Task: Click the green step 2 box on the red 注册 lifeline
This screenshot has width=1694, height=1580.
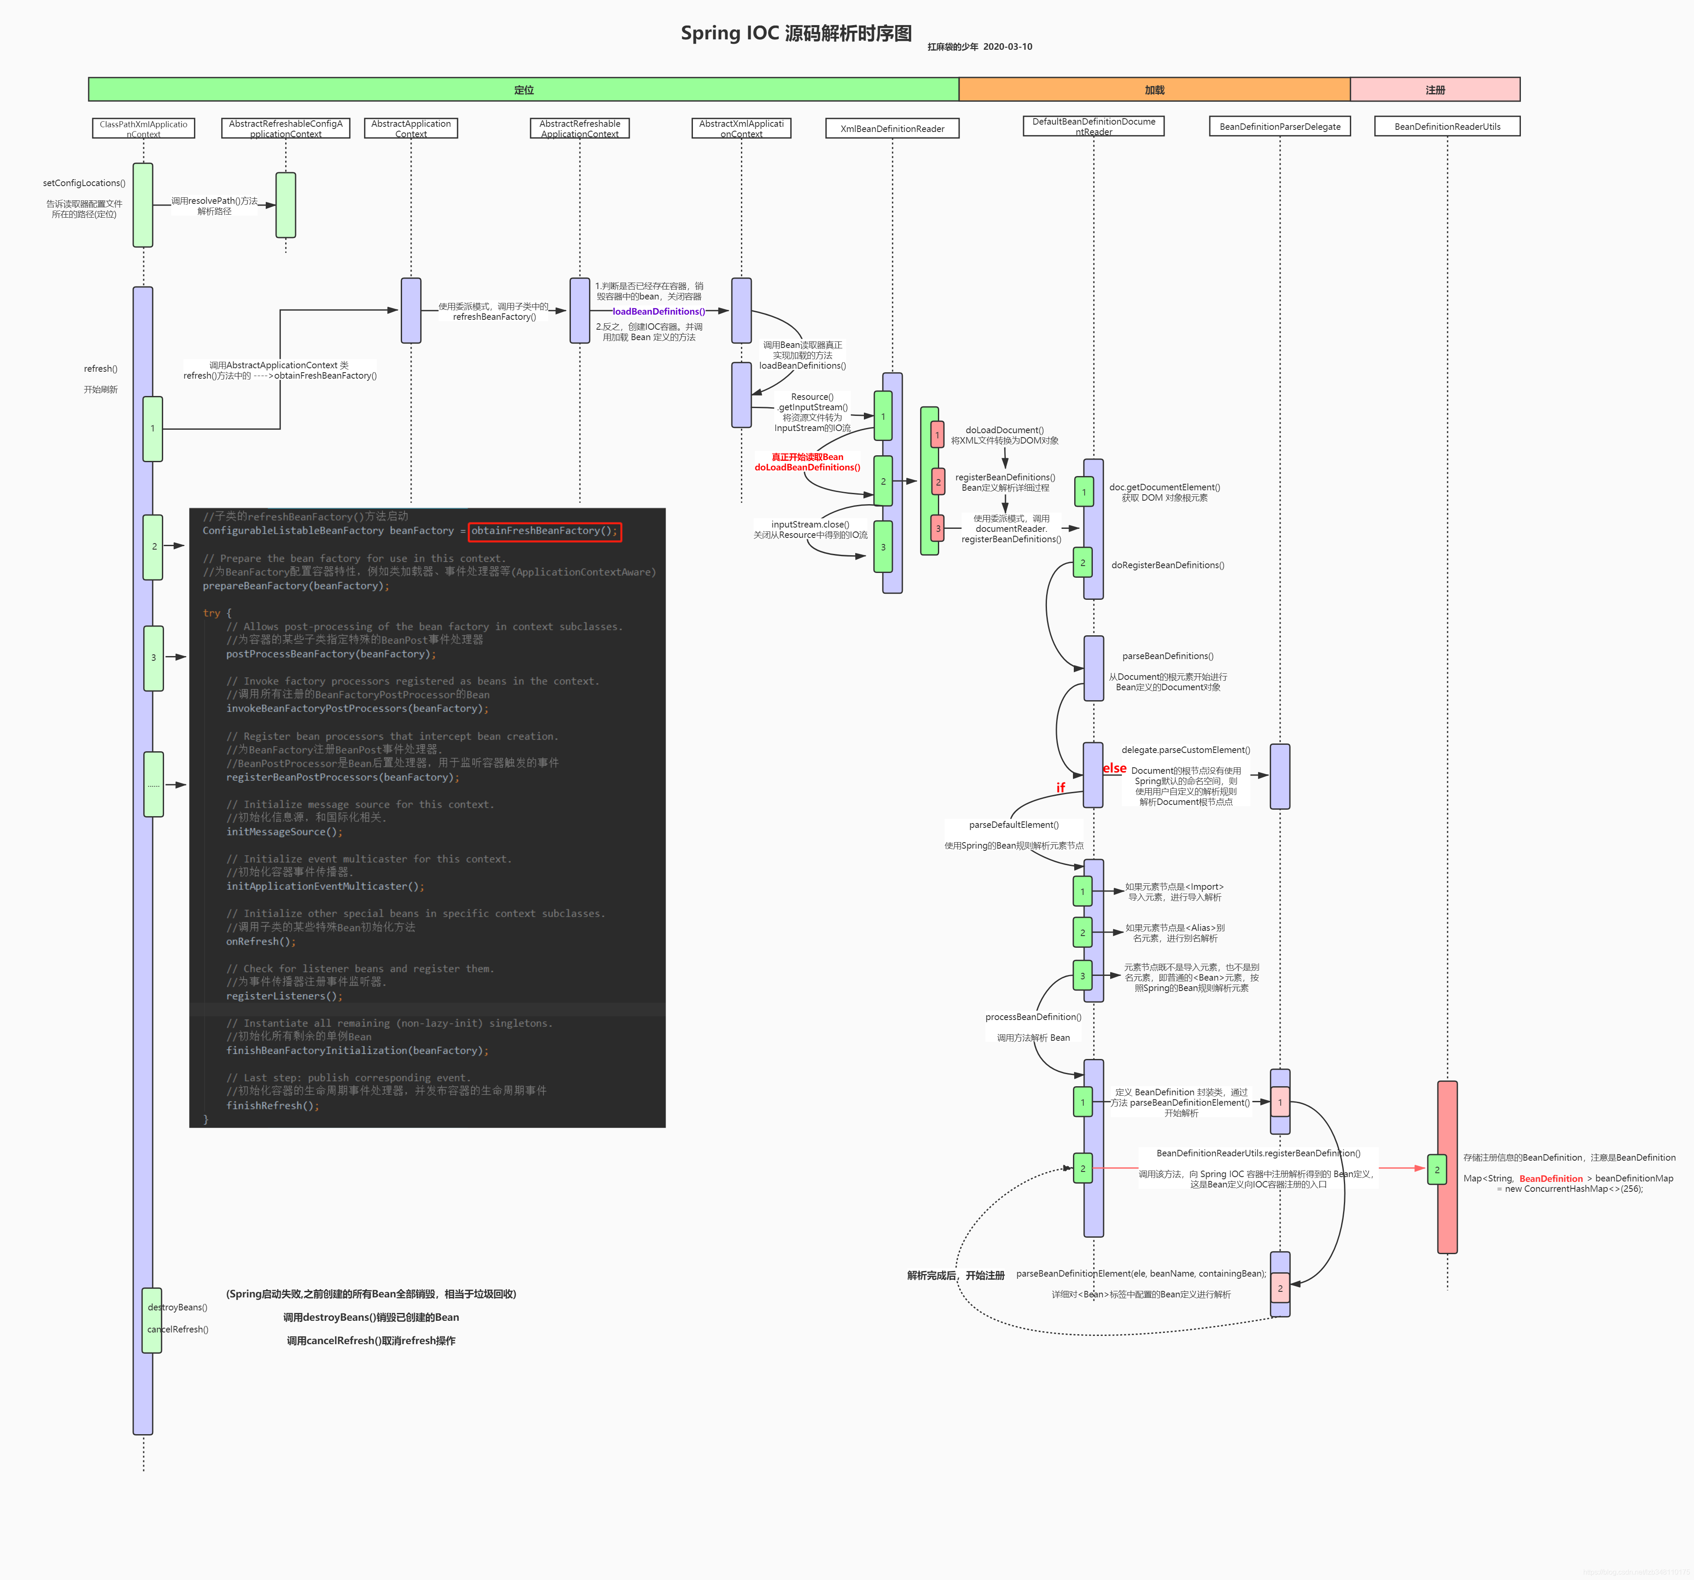Action: click(x=1436, y=1170)
